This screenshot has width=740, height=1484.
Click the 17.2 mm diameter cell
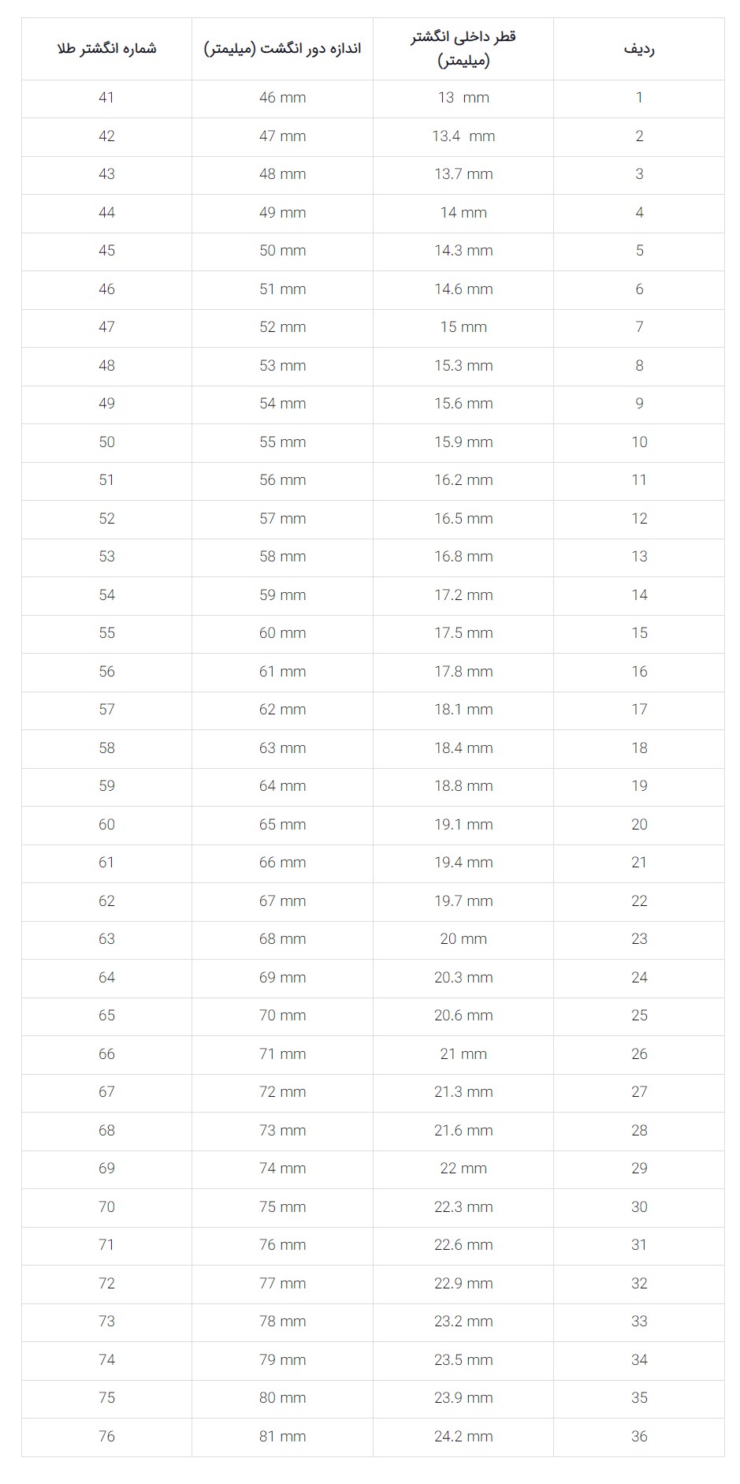pos(463,595)
